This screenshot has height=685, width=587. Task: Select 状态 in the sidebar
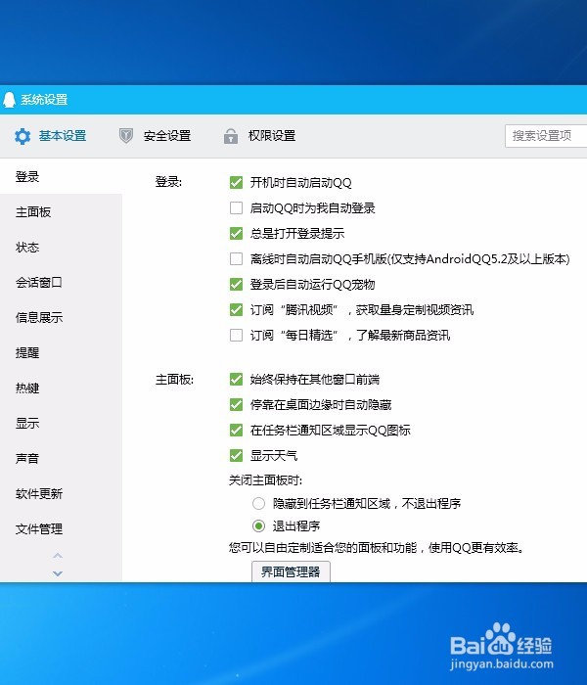pos(27,248)
